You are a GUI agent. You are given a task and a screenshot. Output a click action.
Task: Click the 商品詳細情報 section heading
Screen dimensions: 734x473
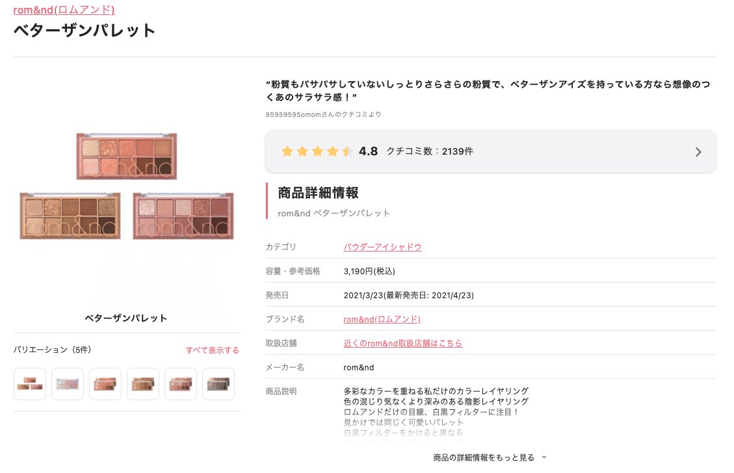(x=319, y=193)
